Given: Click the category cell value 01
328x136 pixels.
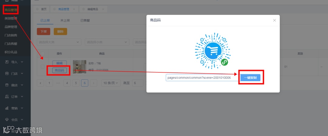Looking at the screenshot, I should pos(286,67).
